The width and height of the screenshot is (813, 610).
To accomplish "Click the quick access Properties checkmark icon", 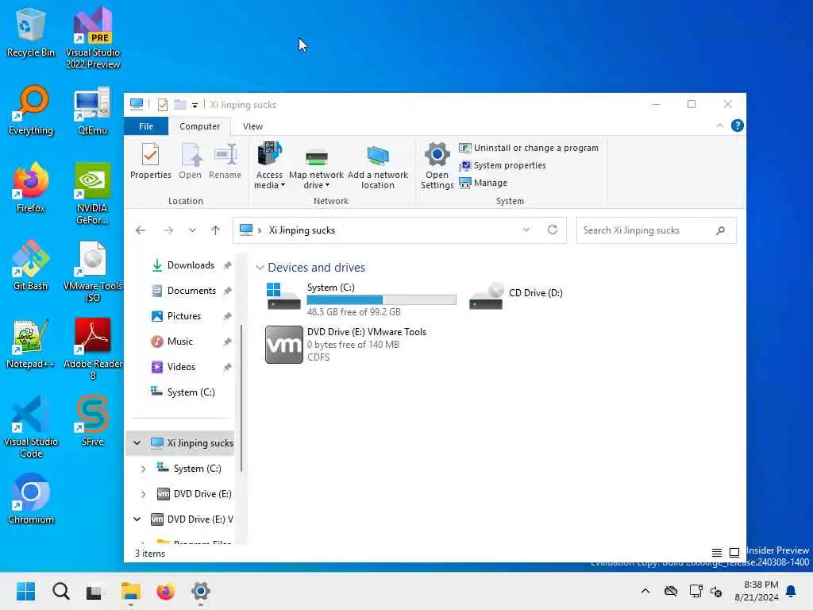I will coord(162,105).
